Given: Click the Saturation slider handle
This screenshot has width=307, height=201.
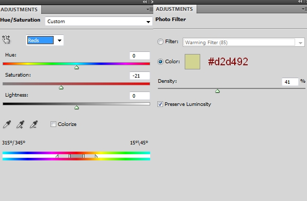Looking at the screenshot, I should 61,87.
